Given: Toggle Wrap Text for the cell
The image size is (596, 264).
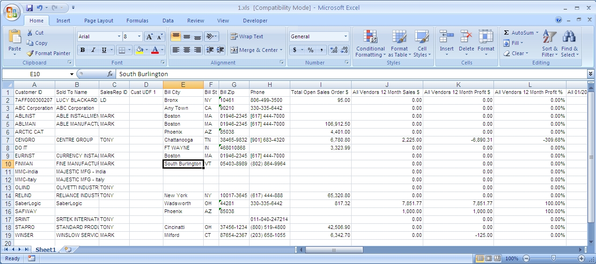Looking at the screenshot, I should click(x=247, y=36).
